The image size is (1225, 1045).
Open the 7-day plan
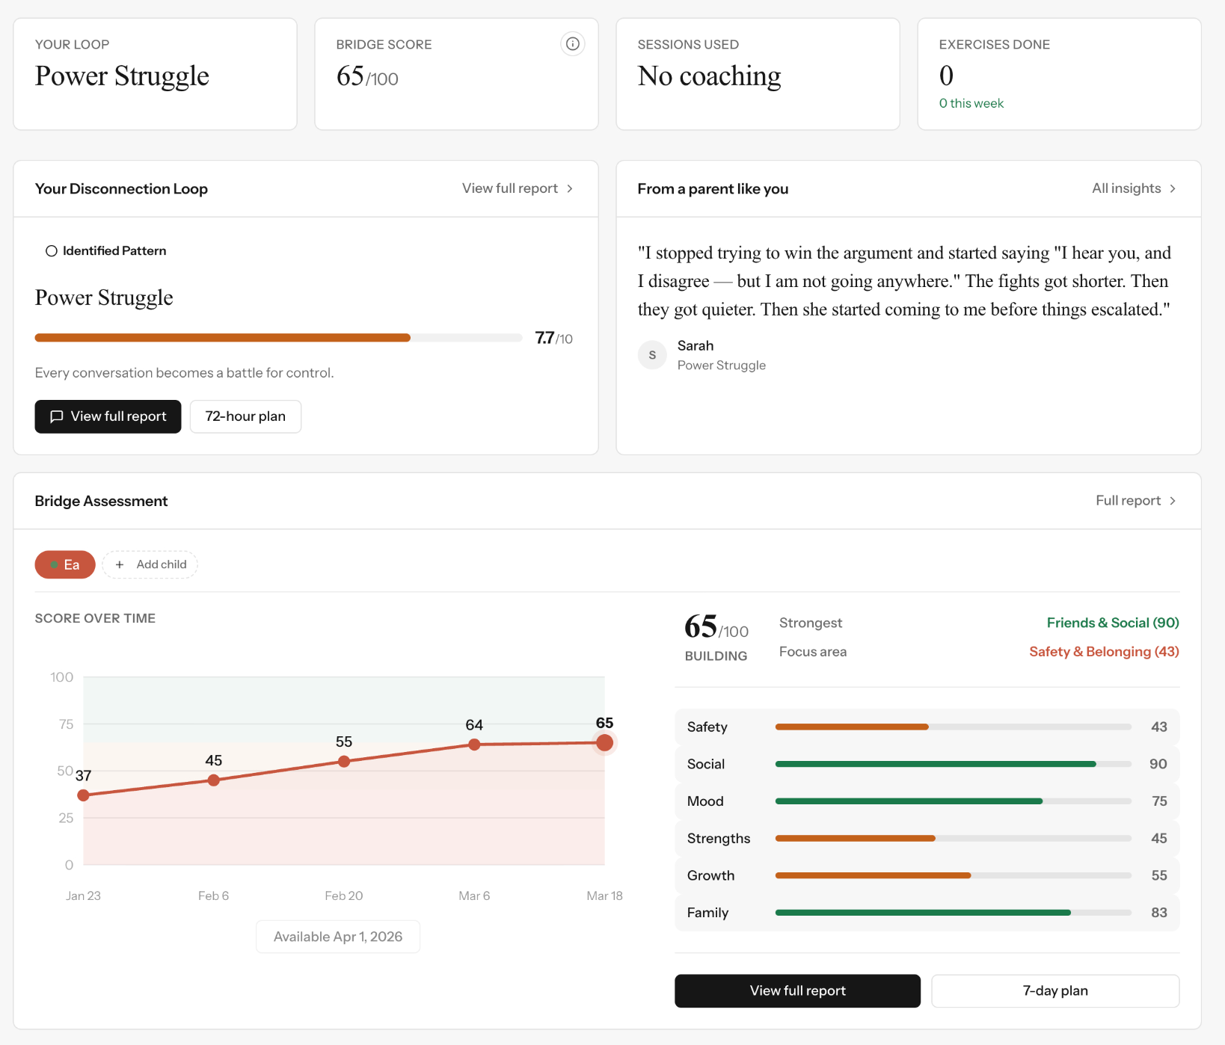tap(1054, 990)
